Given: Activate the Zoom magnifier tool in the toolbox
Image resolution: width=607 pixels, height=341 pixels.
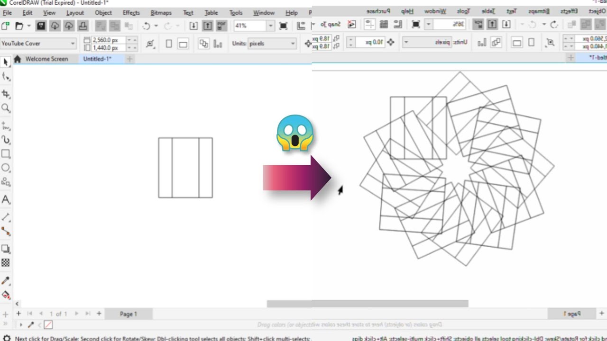Looking at the screenshot, I should (6, 108).
